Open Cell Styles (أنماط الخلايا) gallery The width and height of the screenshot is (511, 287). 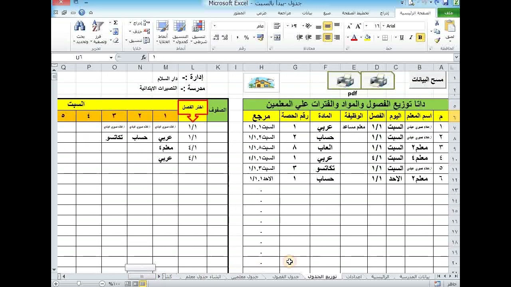click(163, 32)
